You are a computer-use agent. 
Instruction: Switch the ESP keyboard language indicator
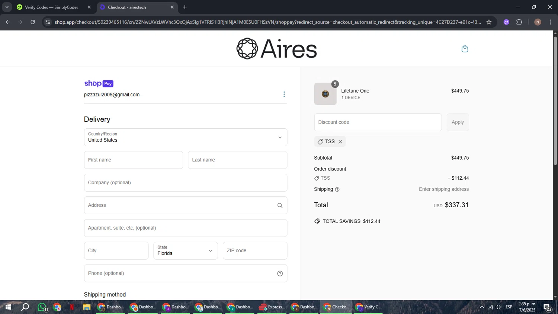[x=509, y=307]
